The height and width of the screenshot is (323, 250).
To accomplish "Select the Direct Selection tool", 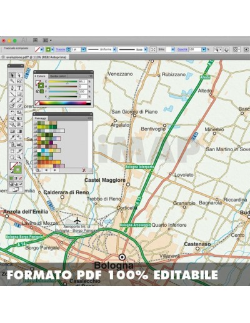I will [x=19, y=75].
